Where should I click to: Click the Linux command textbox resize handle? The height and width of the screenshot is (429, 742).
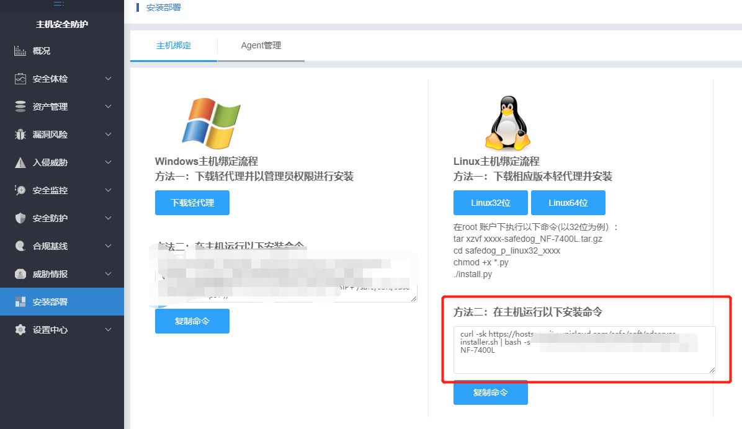(712, 370)
